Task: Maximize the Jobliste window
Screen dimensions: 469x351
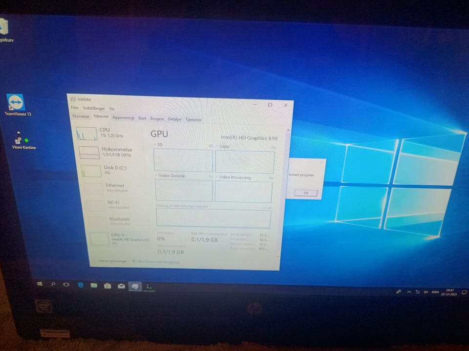Action: (x=270, y=104)
